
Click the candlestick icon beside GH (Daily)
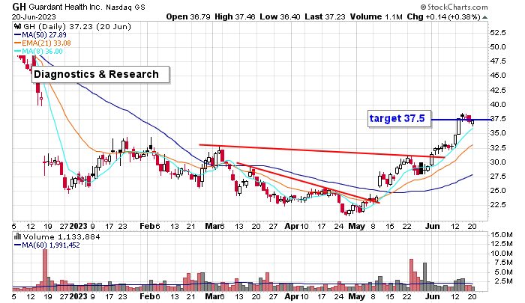click(18, 27)
